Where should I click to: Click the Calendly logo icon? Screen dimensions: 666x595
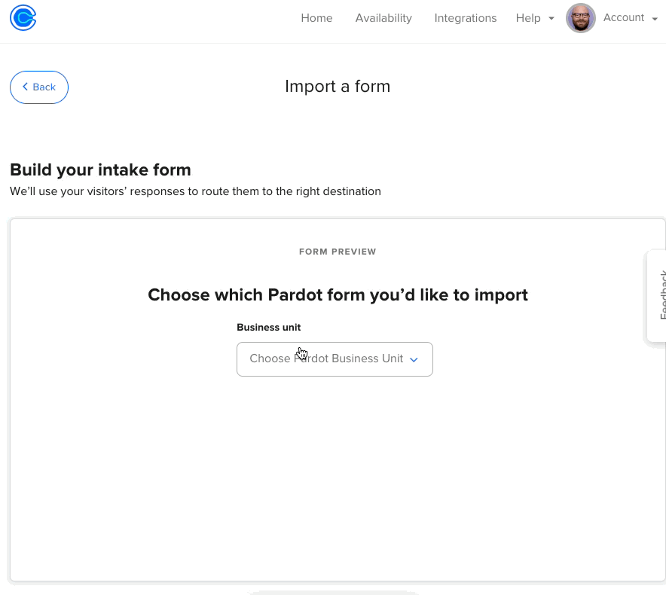tap(23, 18)
